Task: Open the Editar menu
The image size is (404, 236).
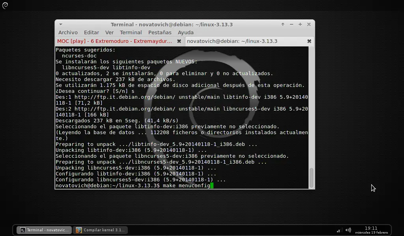Action: [x=91, y=32]
